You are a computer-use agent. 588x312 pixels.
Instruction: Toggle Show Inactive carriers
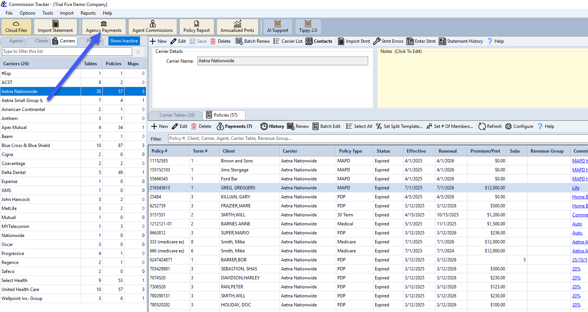click(x=124, y=41)
